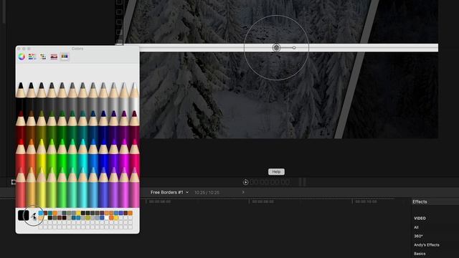Click the first light blue saved swatch
This screenshot has height=258, width=459.
click(41, 213)
